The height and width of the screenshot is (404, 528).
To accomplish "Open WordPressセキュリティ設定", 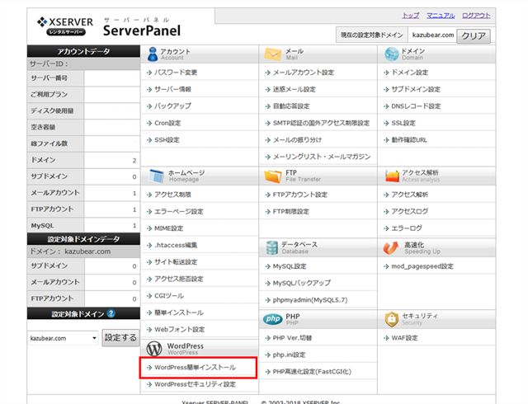I will [195, 384].
